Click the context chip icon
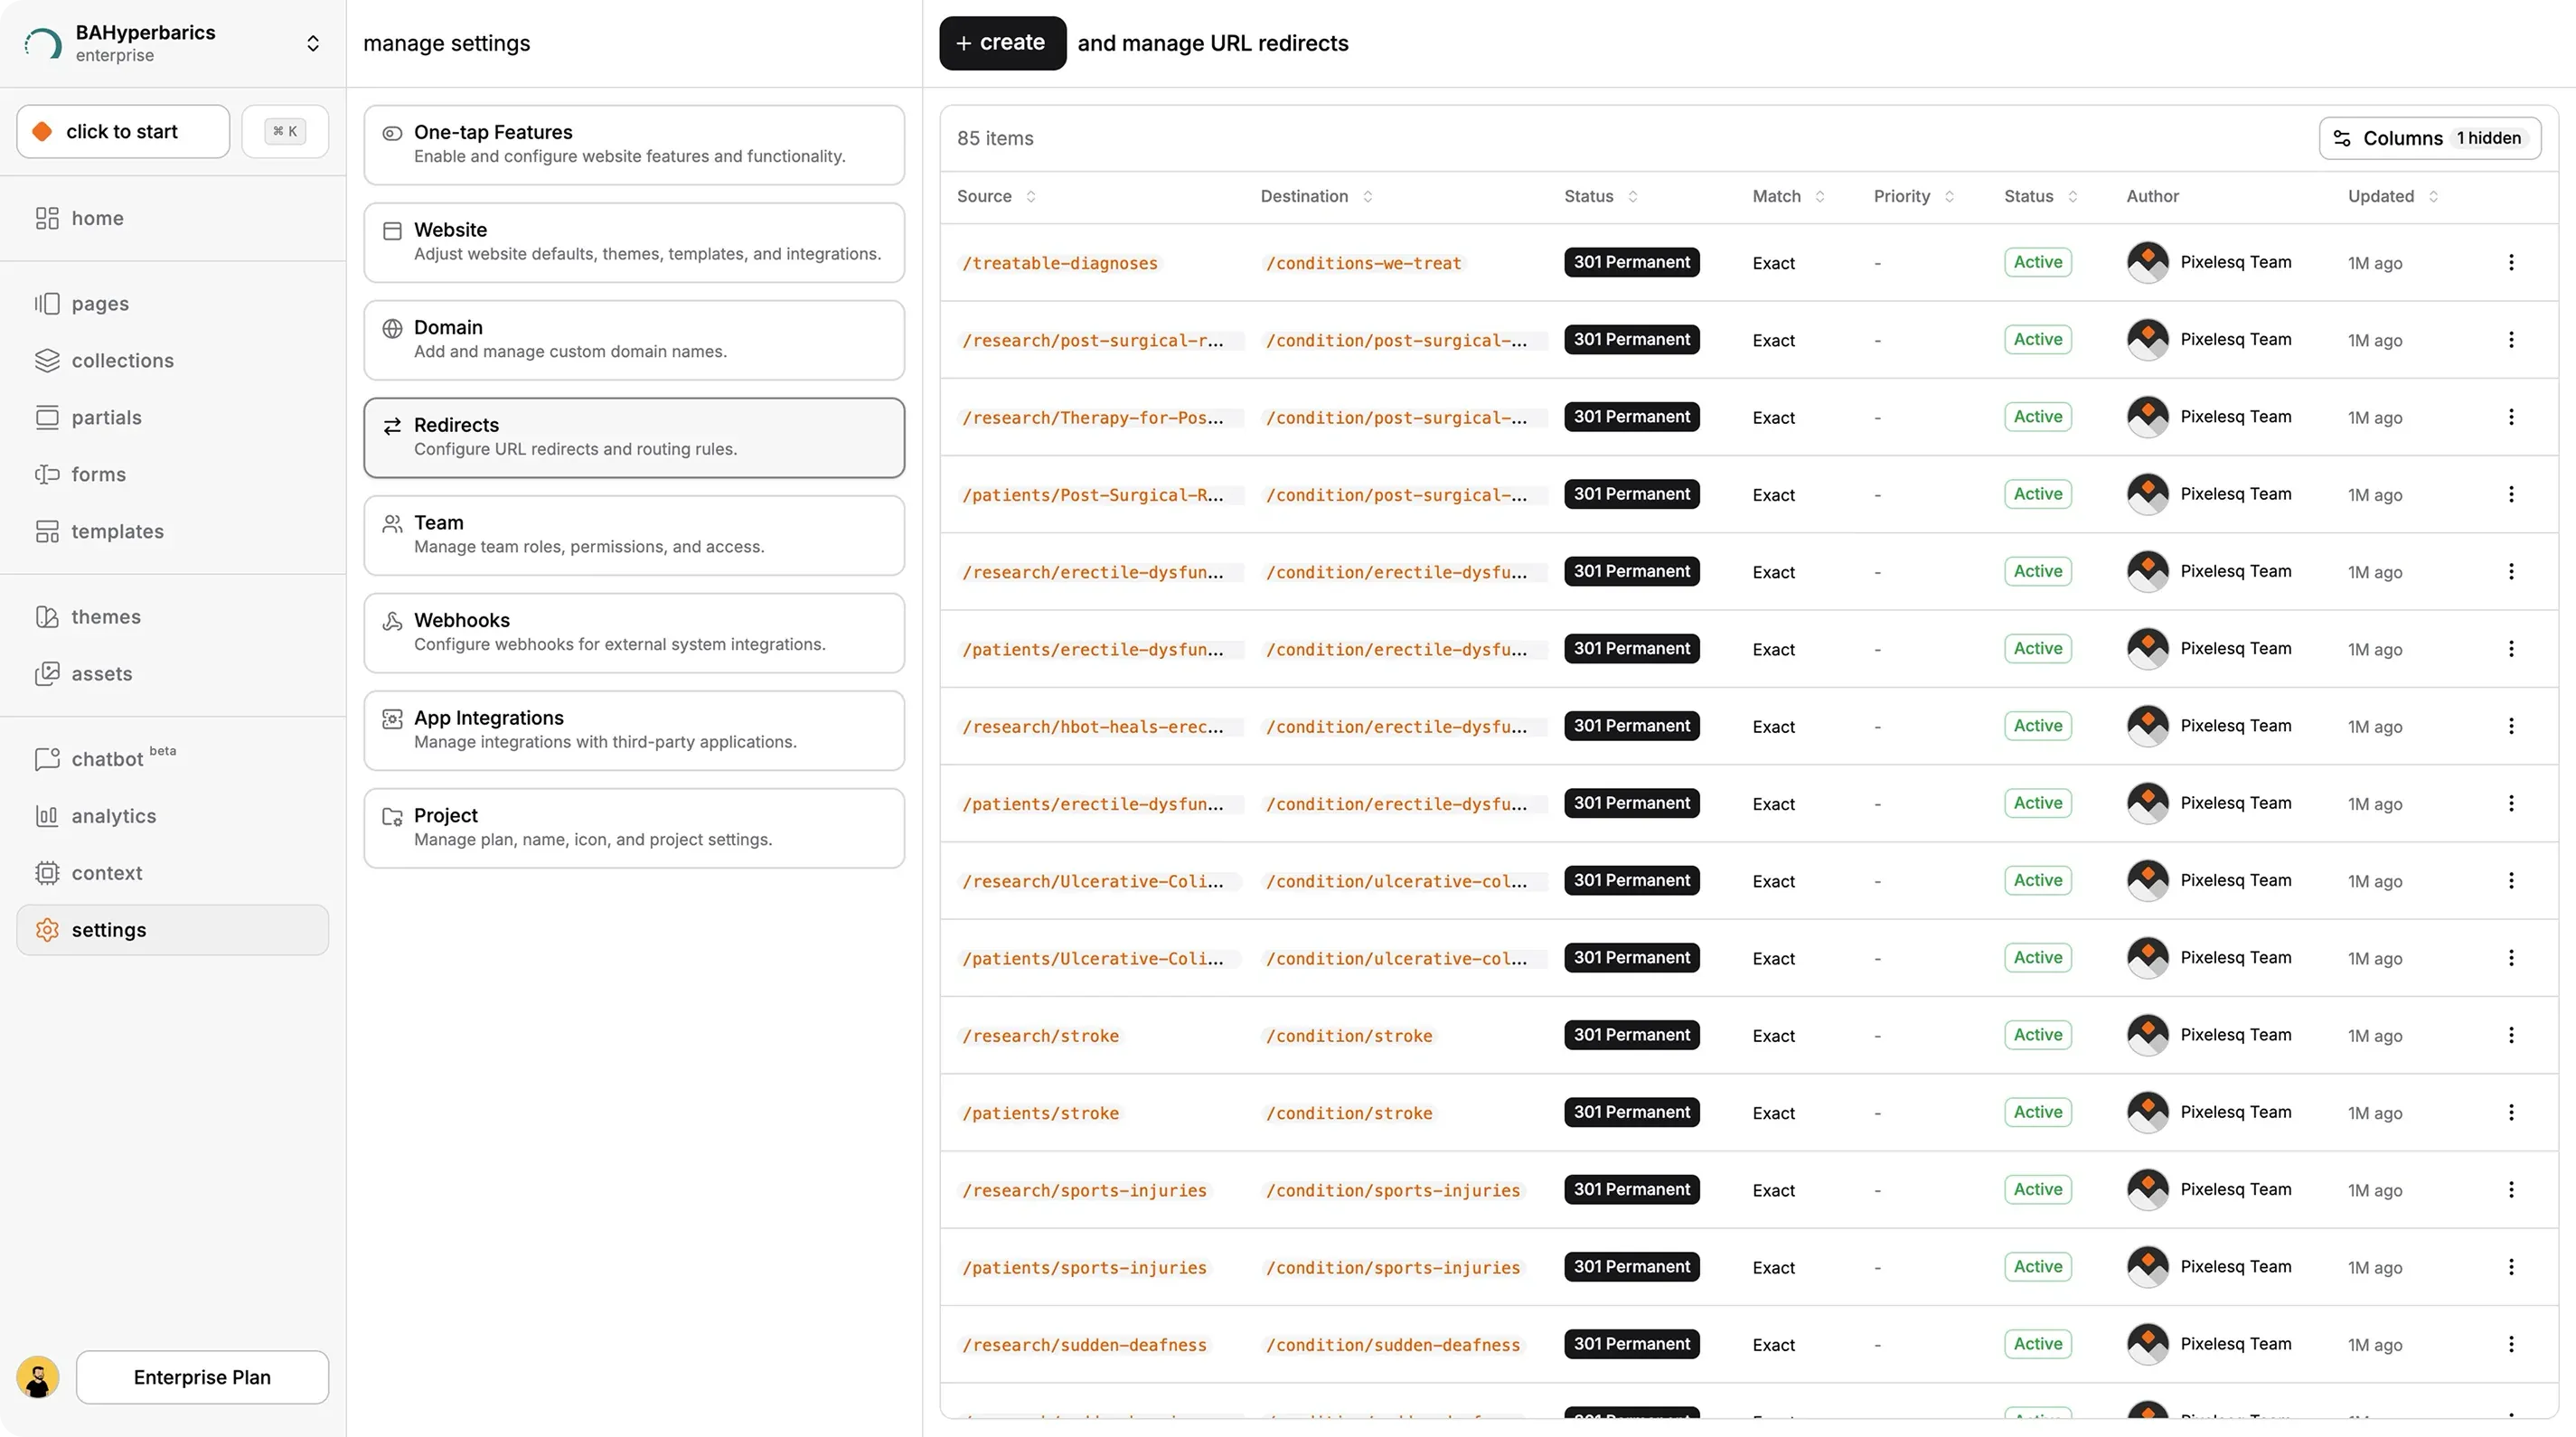The image size is (2576, 1437). pos(47,873)
